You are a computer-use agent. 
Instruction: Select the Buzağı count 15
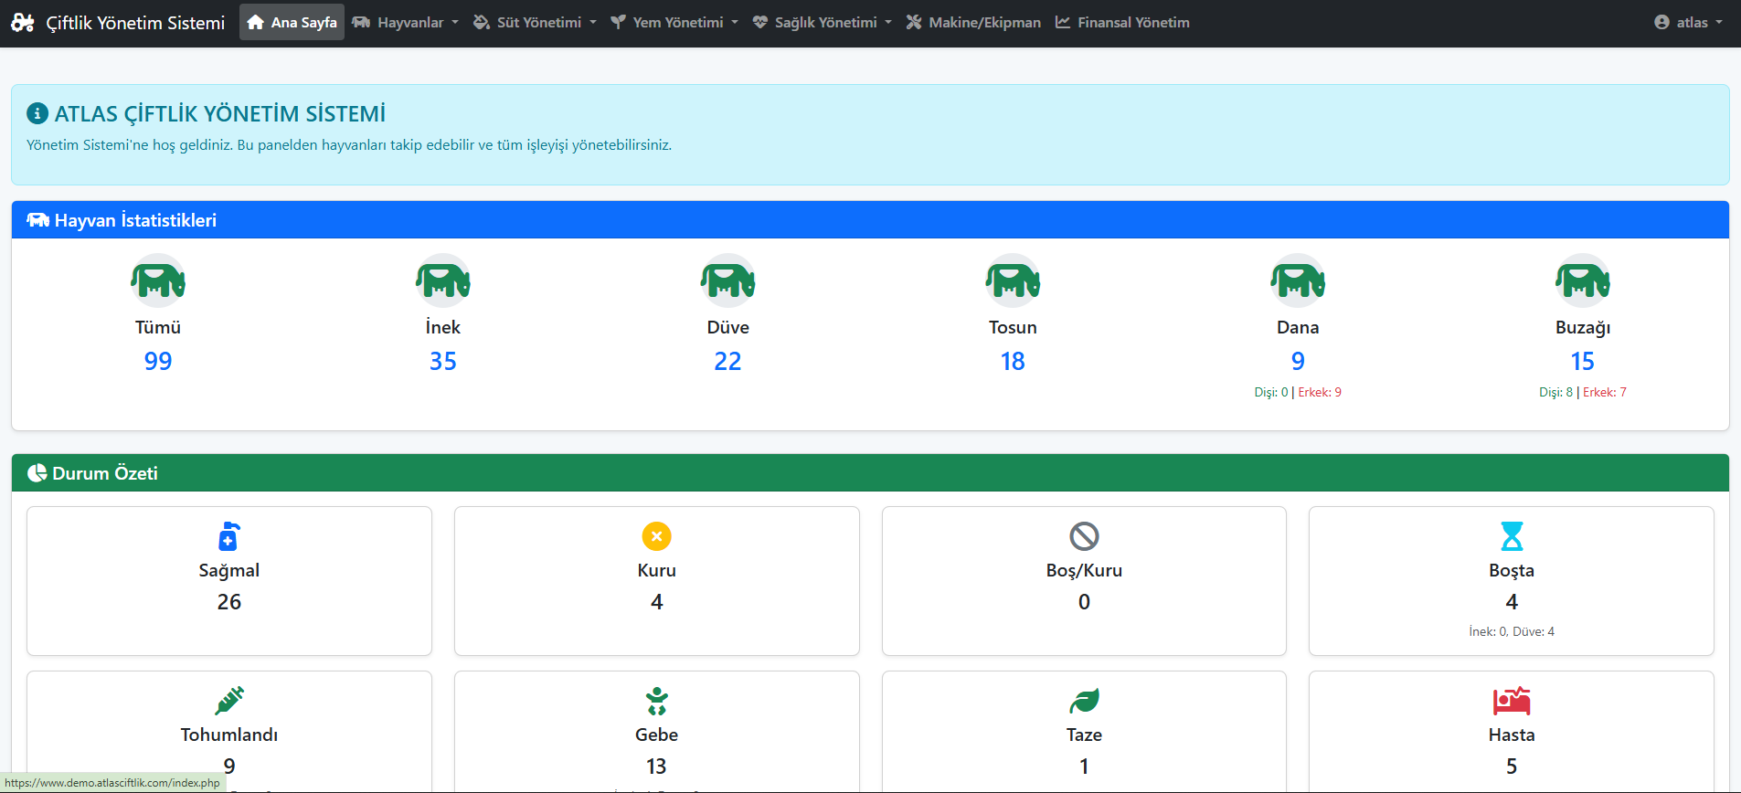[1583, 361]
